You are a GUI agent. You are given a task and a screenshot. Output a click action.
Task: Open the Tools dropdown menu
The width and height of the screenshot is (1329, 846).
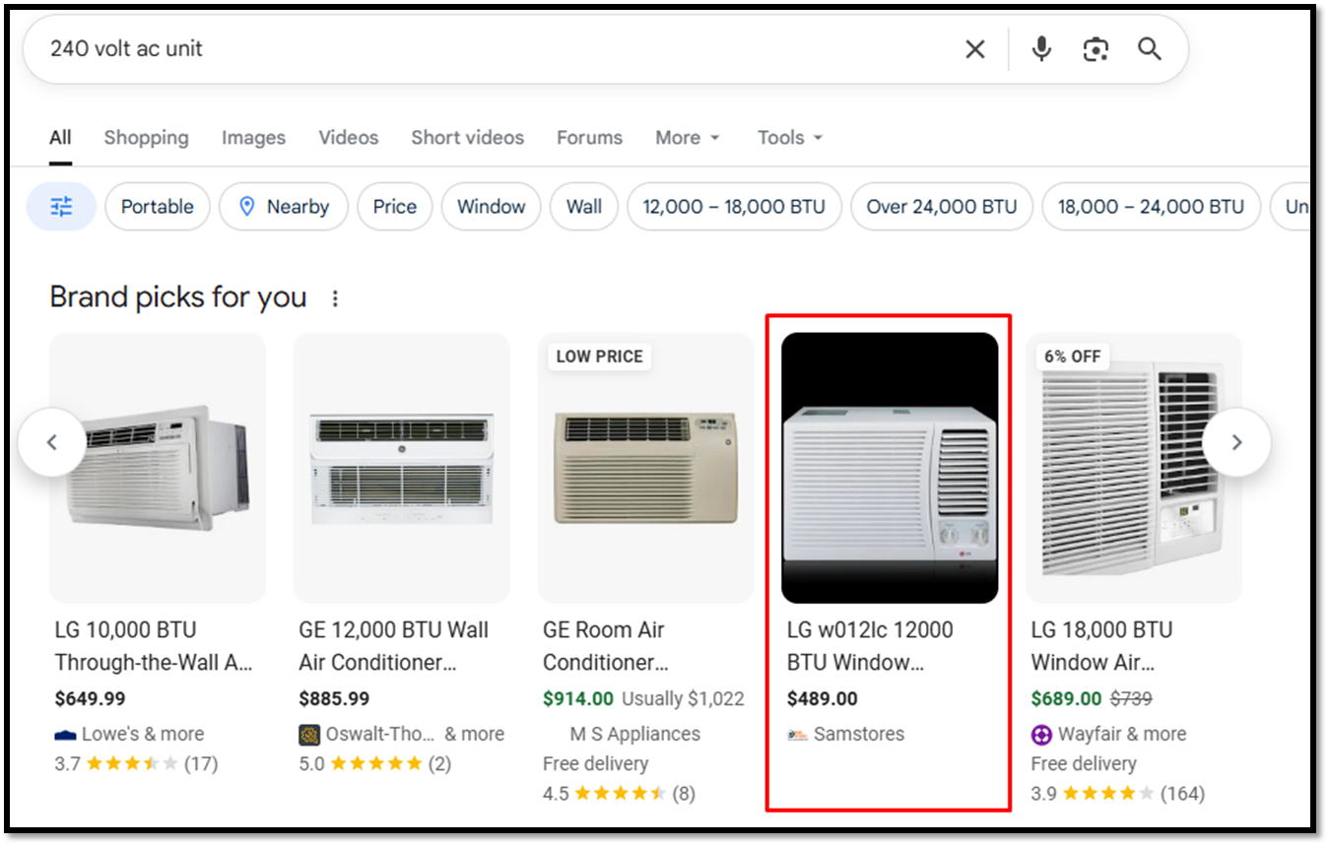point(789,138)
